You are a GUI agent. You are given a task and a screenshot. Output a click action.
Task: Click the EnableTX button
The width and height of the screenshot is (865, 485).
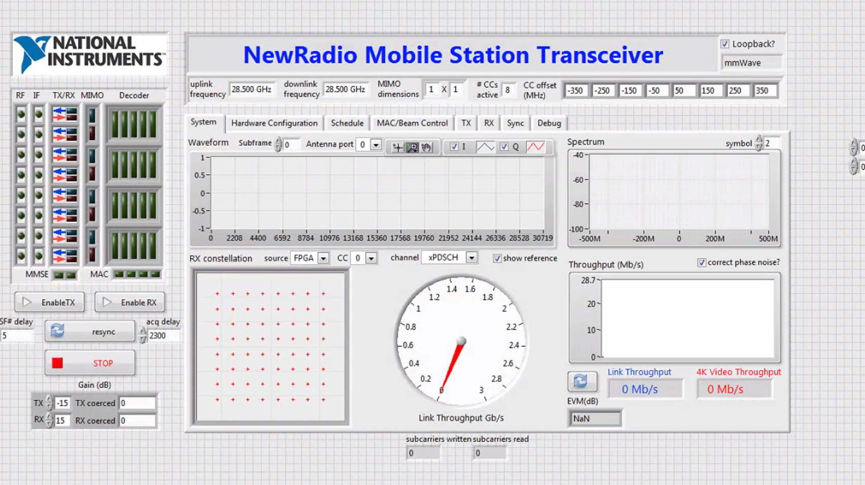tap(49, 302)
